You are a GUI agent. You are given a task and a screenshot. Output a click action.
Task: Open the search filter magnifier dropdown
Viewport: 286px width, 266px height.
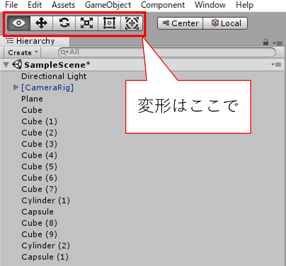coord(65,52)
